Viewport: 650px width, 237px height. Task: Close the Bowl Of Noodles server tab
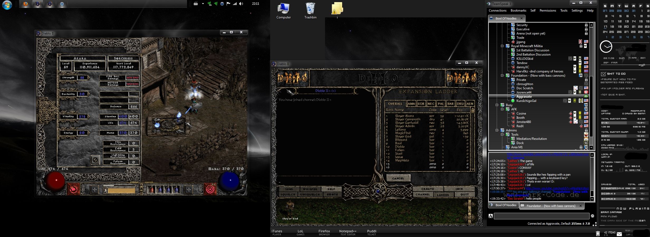522,18
